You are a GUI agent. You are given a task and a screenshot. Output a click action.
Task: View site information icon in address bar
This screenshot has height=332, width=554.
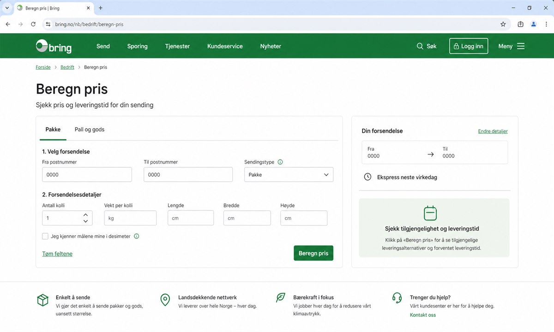point(48,24)
